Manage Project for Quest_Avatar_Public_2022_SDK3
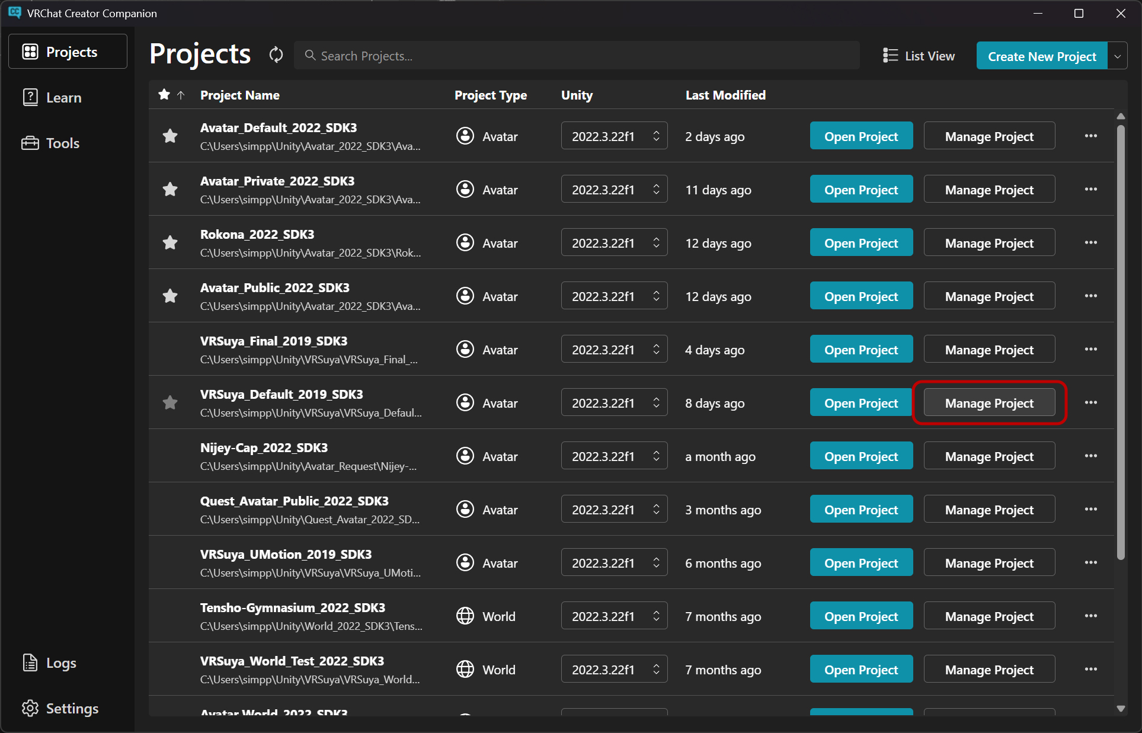The height and width of the screenshot is (733, 1142). (x=989, y=509)
